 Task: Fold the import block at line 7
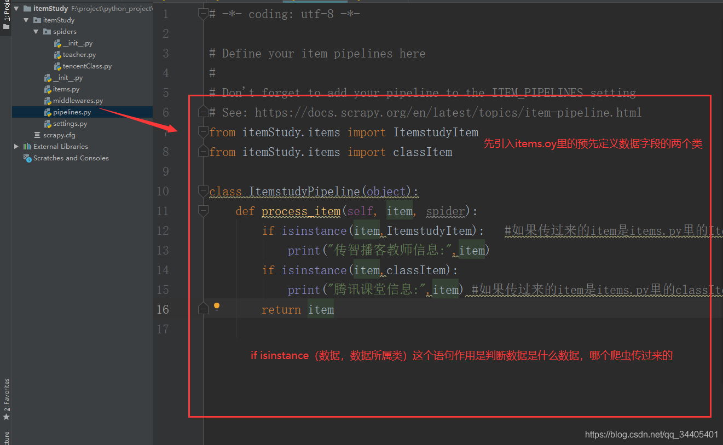pyautogui.click(x=203, y=132)
